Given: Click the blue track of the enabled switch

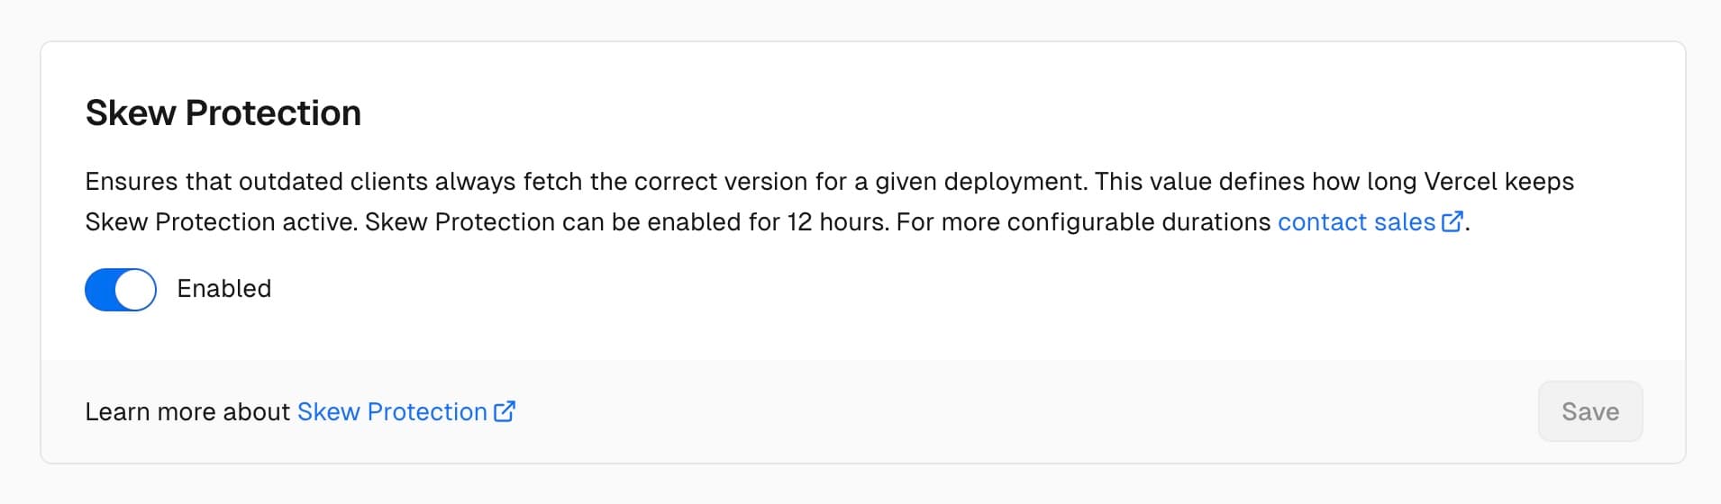Looking at the screenshot, I should click(101, 290).
